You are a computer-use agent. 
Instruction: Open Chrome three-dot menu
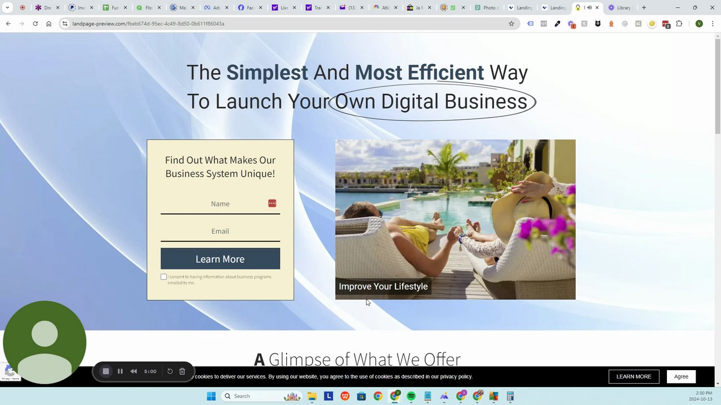tap(713, 24)
